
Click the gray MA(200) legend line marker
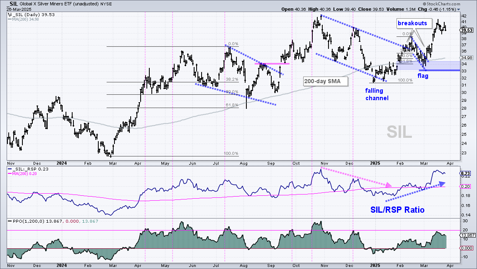coord(10,19)
